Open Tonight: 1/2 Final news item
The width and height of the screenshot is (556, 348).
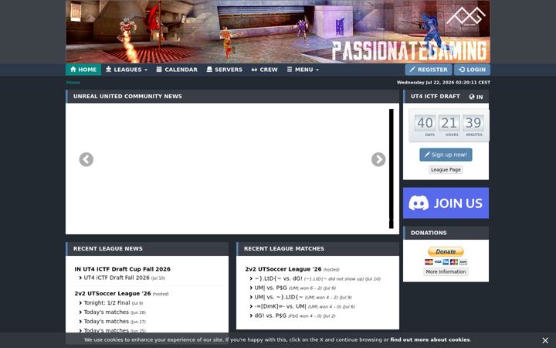pyautogui.click(x=107, y=303)
